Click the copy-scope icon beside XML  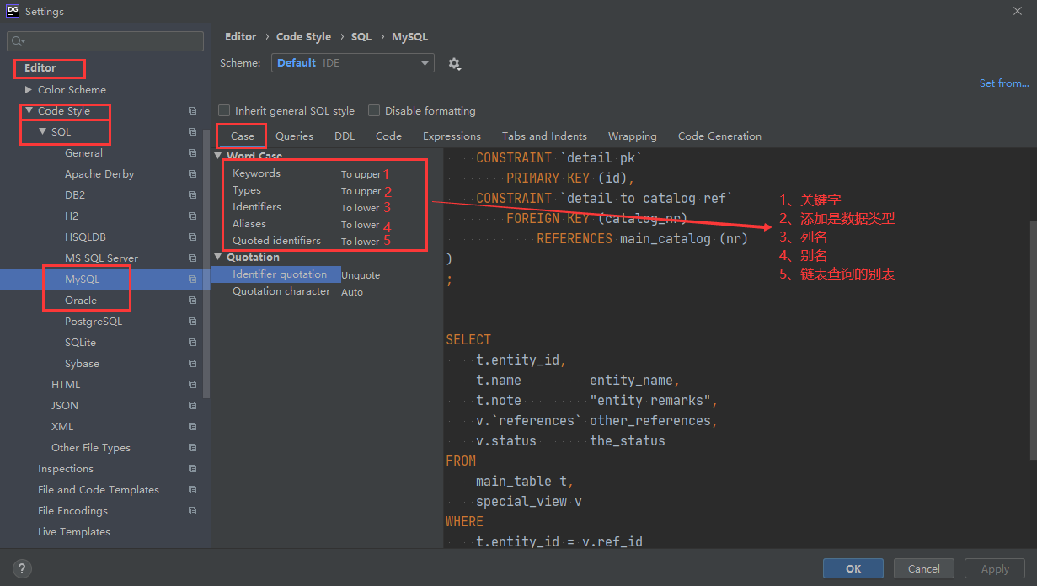click(192, 427)
